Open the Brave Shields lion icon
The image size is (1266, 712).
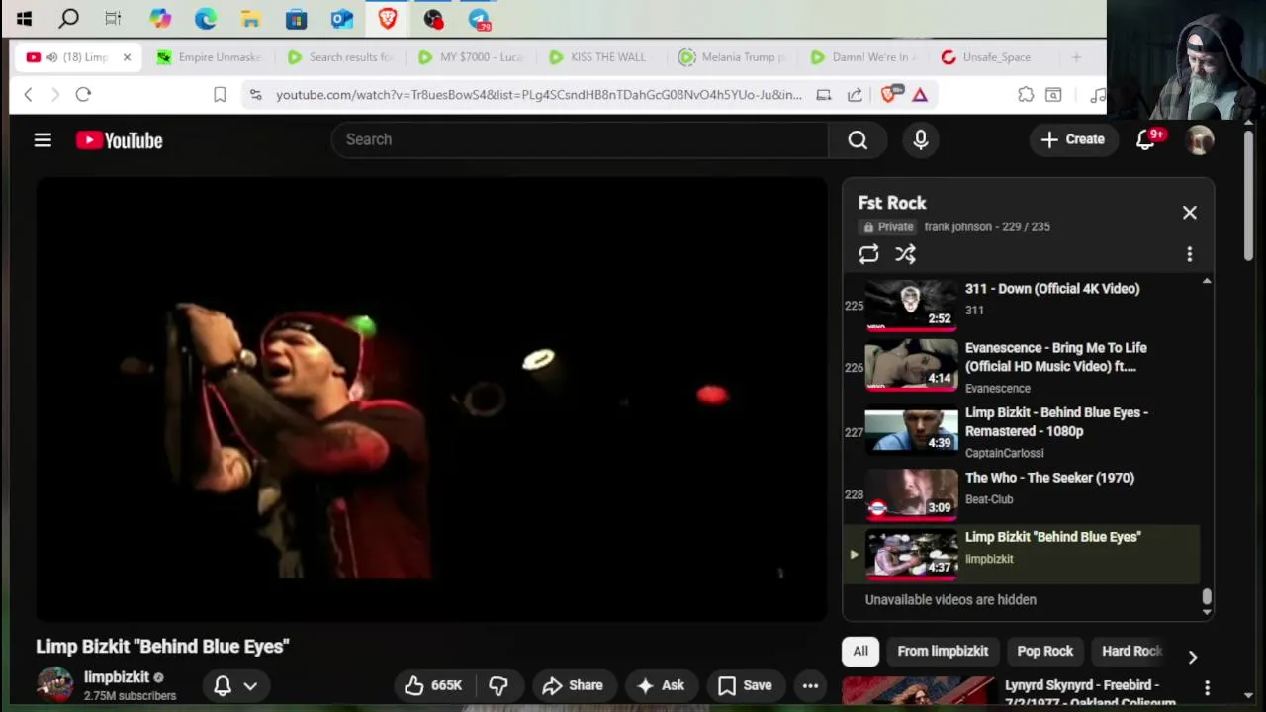(889, 95)
